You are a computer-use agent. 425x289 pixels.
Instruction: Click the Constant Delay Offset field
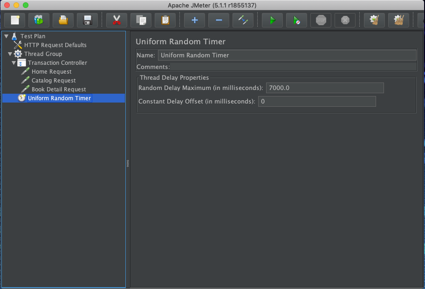(x=317, y=102)
